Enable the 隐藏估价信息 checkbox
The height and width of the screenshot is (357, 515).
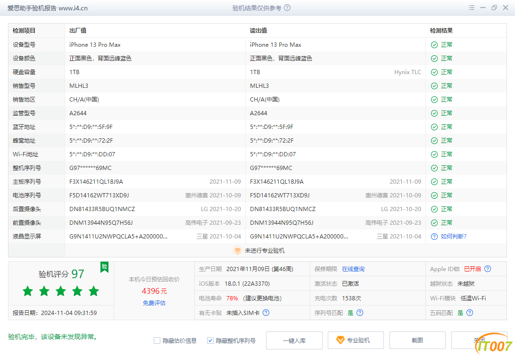click(157, 340)
